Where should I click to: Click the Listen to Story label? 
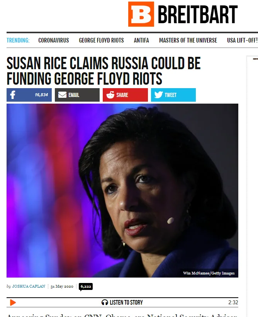tap(126, 302)
